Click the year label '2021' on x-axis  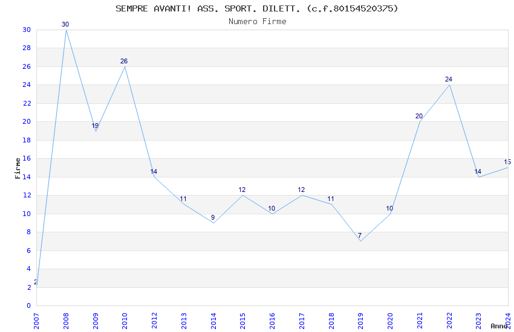[420, 321]
